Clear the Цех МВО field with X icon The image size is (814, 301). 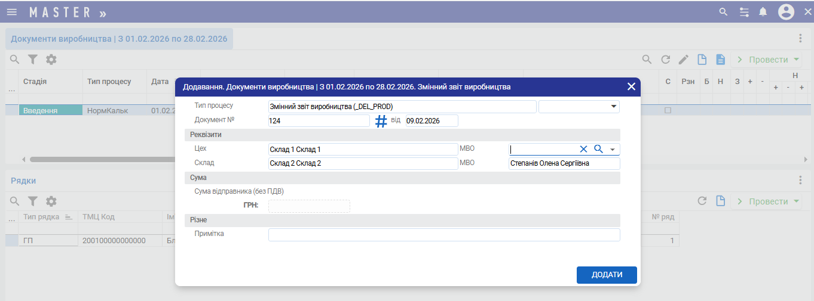tap(584, 149)
